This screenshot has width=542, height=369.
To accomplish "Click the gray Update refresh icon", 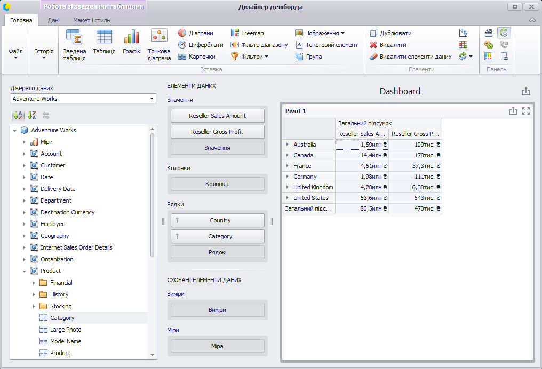I will point(504,45).
